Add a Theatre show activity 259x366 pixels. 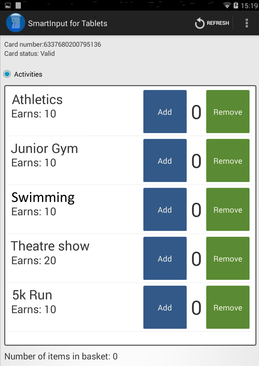pyautogui.click(x=165, y=258)
